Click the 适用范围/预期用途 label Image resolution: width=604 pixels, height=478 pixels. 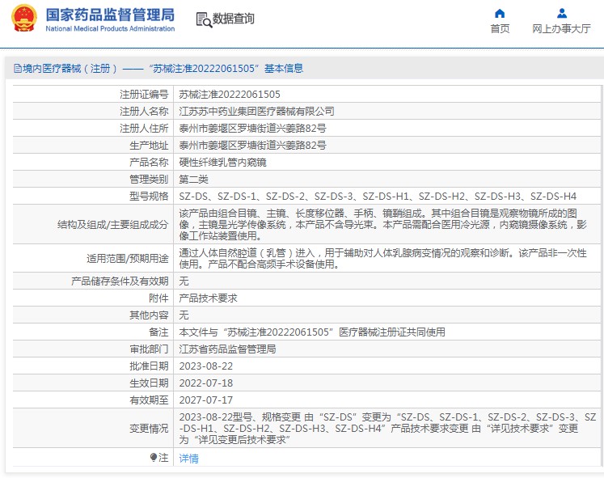pos(128,259)
